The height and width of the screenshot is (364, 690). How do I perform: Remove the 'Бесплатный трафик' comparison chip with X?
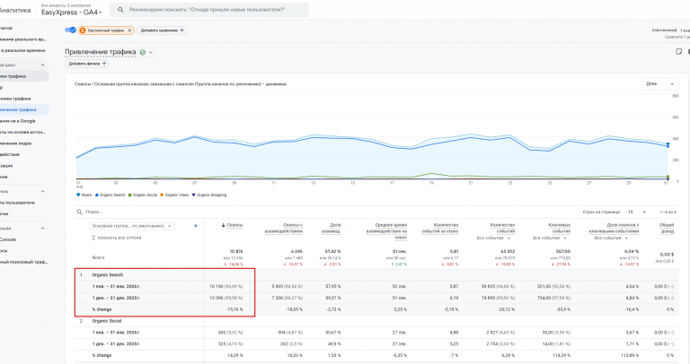129,30
